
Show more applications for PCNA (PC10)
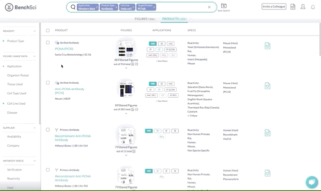click(x=162, y=61)
